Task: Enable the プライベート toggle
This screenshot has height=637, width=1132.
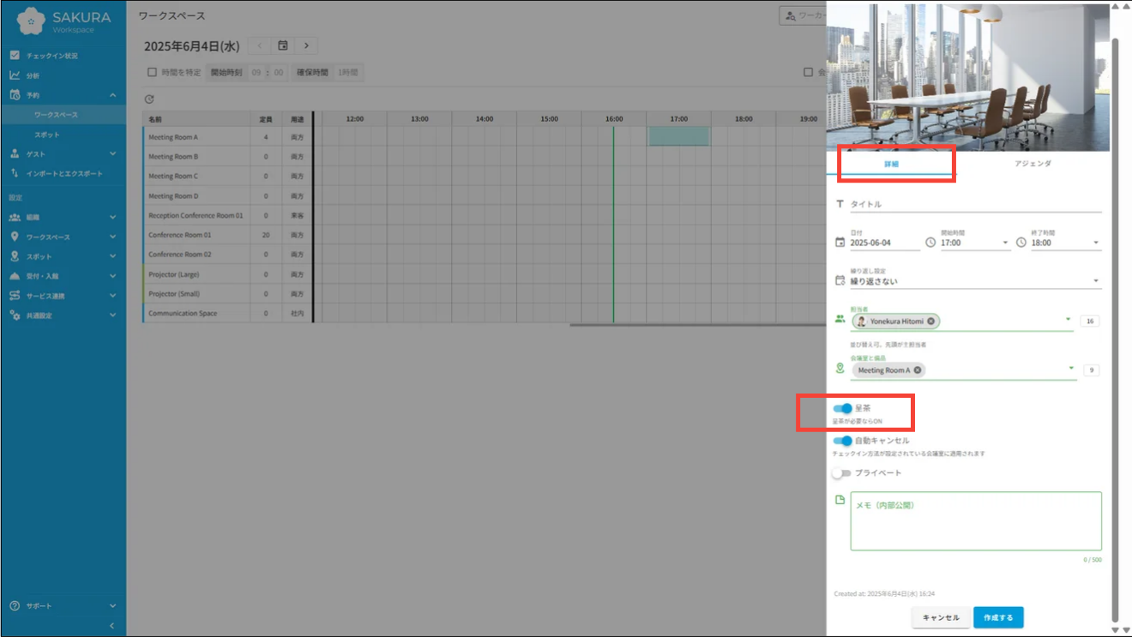Action: pos(842,473)
